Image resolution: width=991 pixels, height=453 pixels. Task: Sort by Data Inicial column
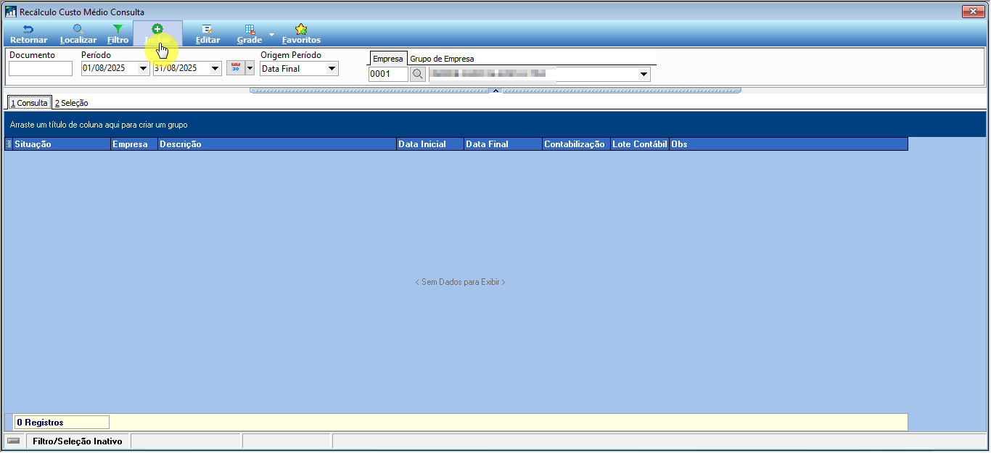(x=430, y=144)
